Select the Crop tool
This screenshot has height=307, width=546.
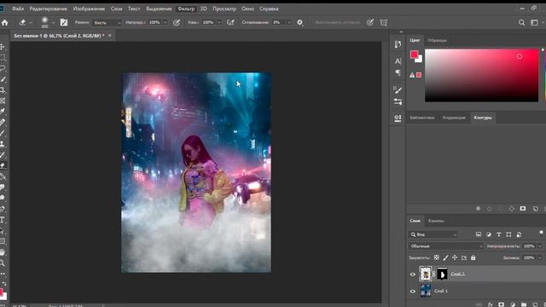(2, 90)
